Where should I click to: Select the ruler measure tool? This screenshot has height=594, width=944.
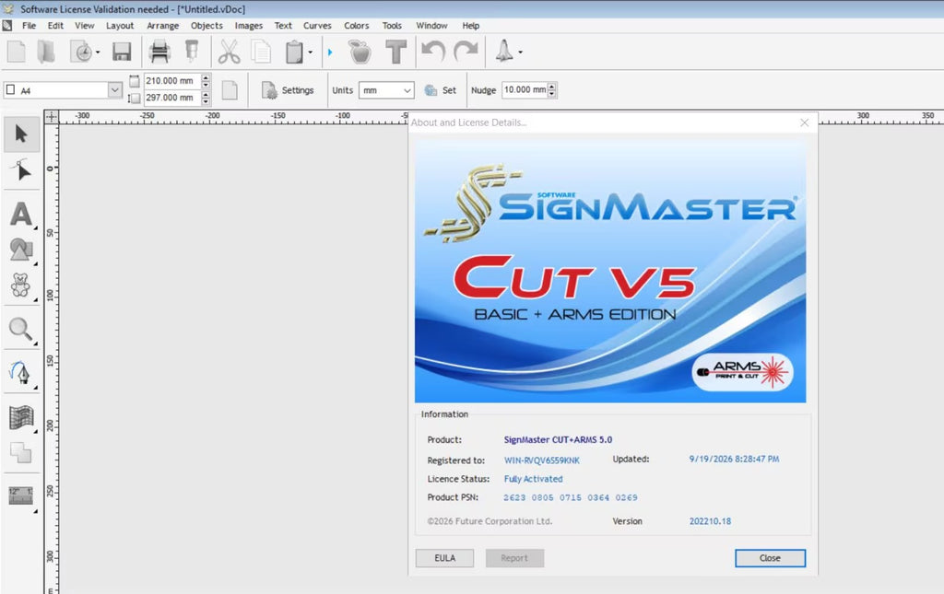[22, 496]
